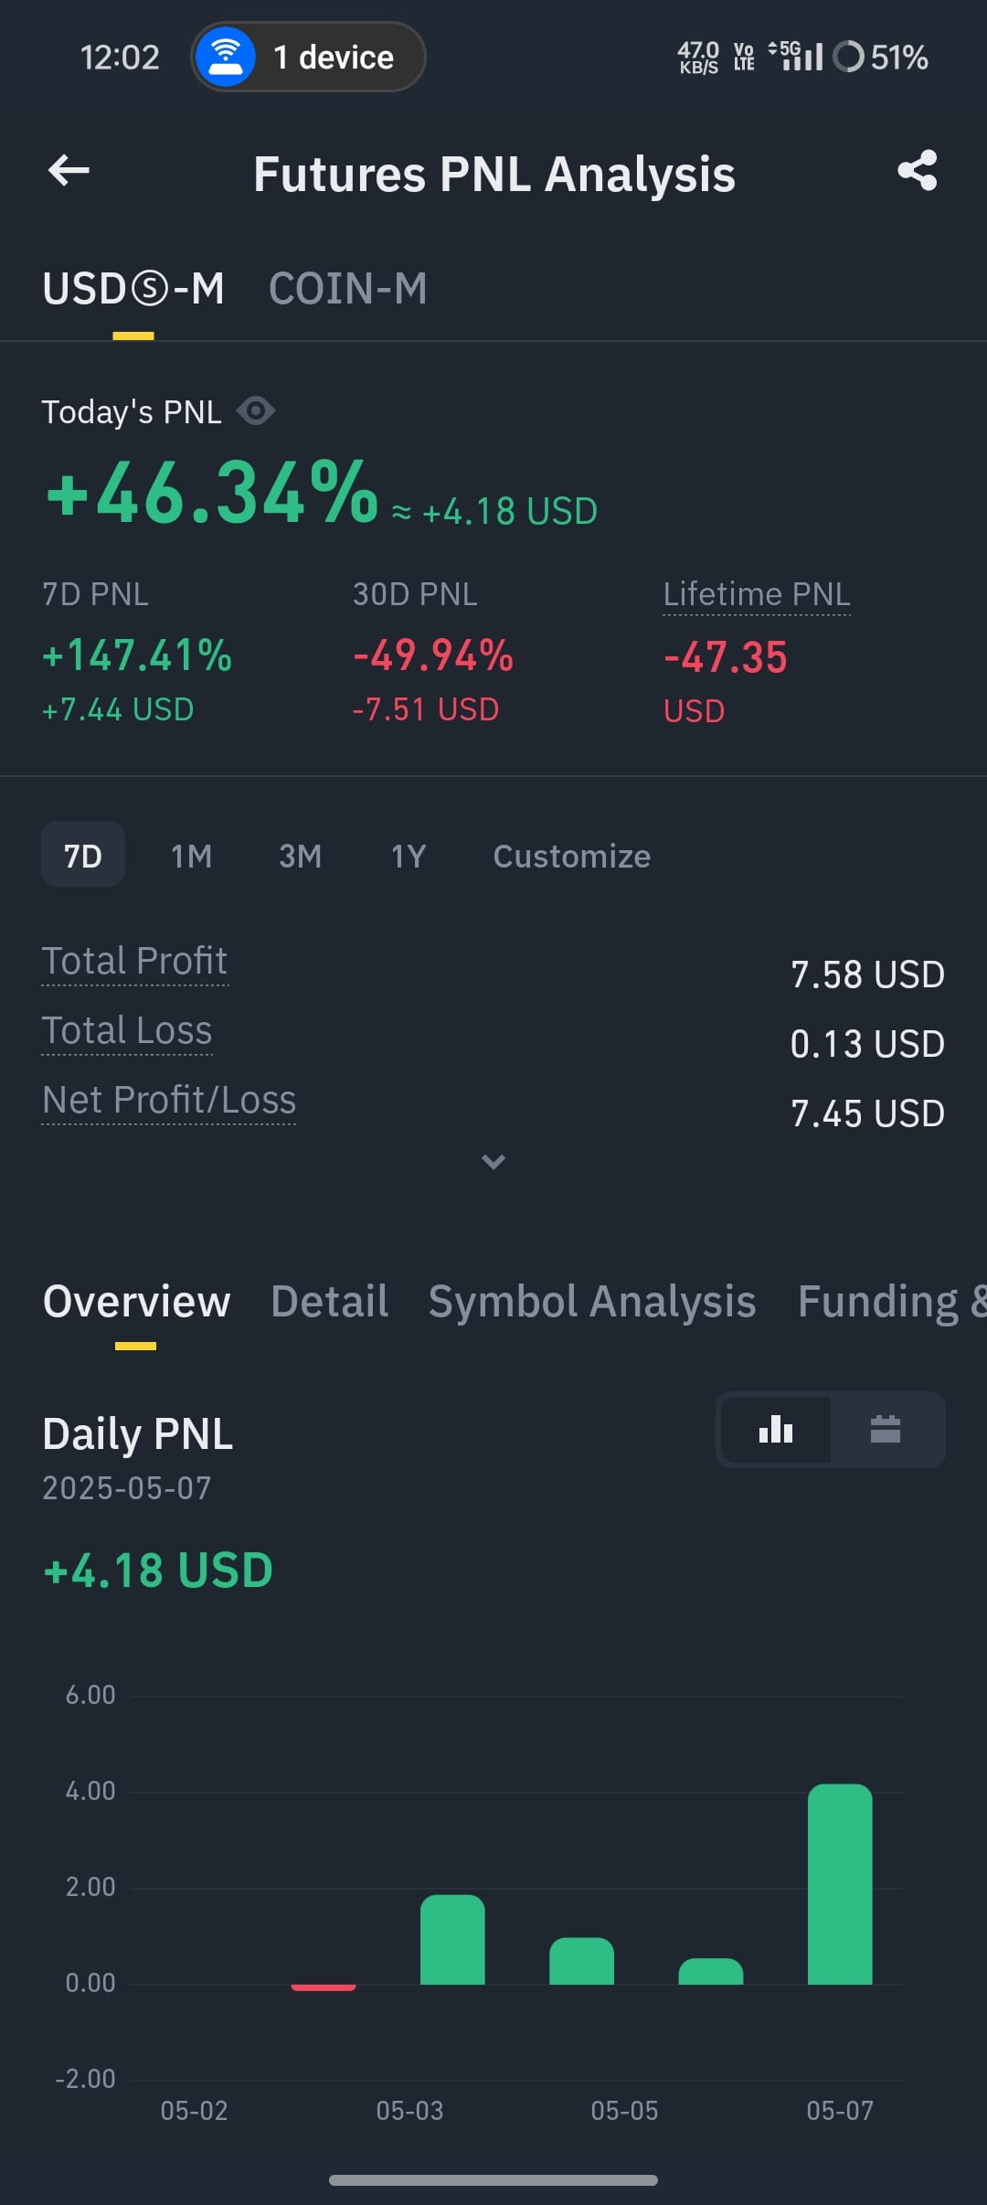Open the Symbol Analysis tab
The height and width of the screenshot is (2205, 987).
tap(592, 1301)
